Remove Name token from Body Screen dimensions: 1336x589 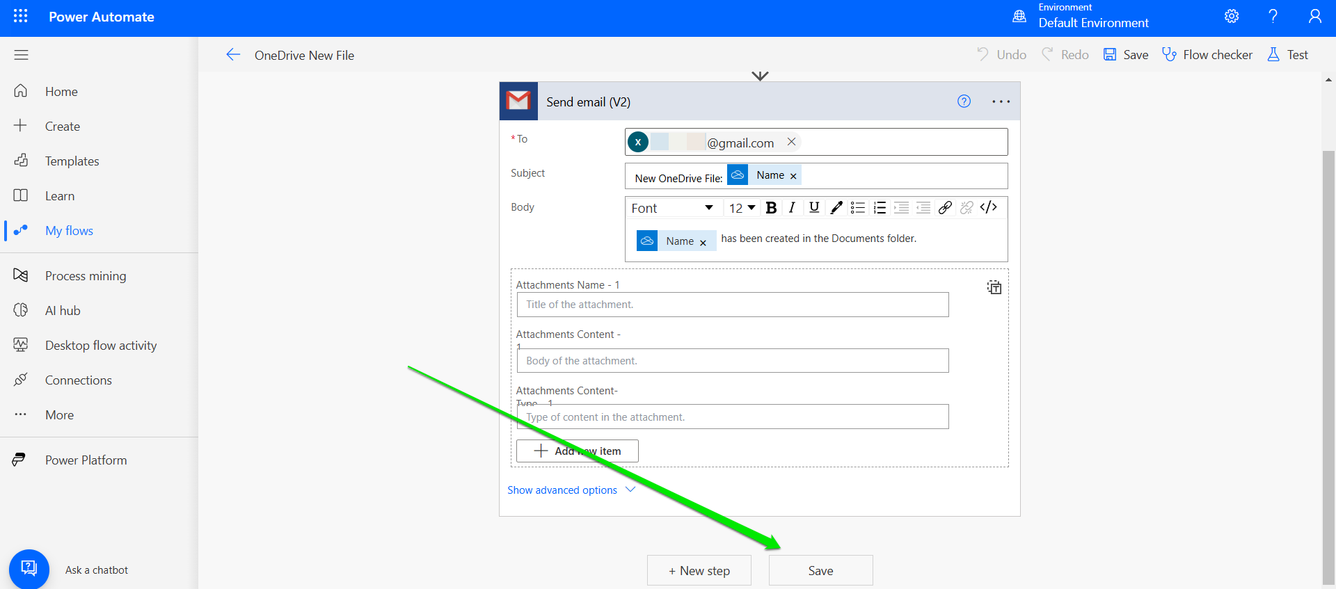pyautogui.click(x=703, y=243)
